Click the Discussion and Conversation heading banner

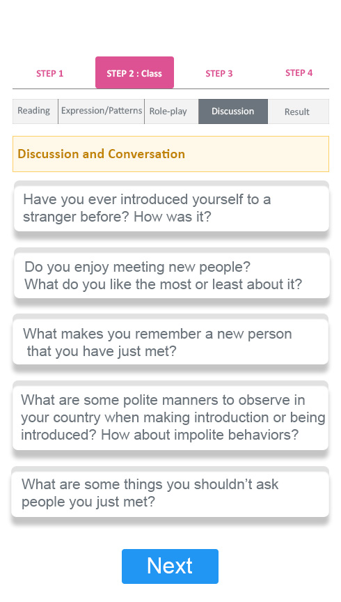coord(170,154)
